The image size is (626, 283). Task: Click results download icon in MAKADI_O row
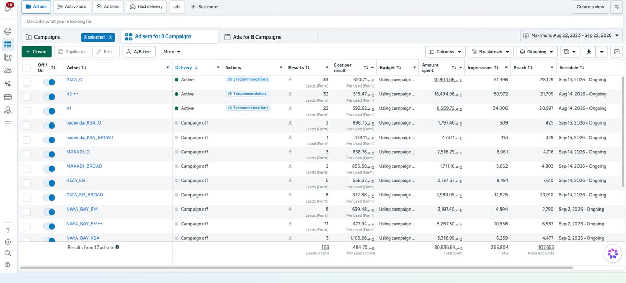pos(290,152)
